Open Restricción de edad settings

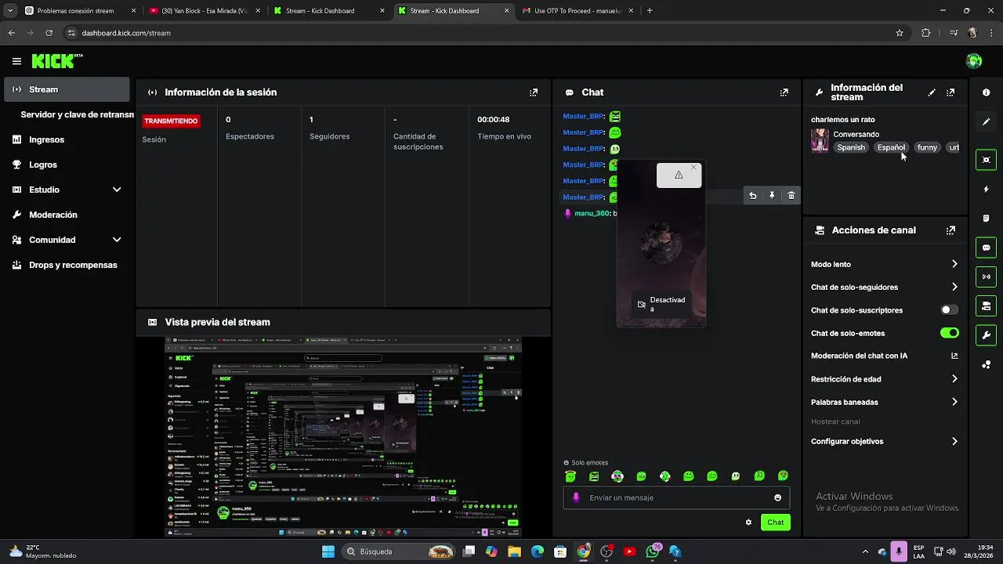coord(885,379)
